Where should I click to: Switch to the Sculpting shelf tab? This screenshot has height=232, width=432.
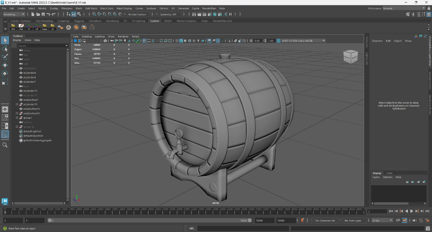(63, 21)
